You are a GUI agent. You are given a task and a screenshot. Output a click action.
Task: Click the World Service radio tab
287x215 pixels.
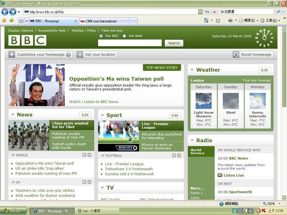tap(201, 151)
